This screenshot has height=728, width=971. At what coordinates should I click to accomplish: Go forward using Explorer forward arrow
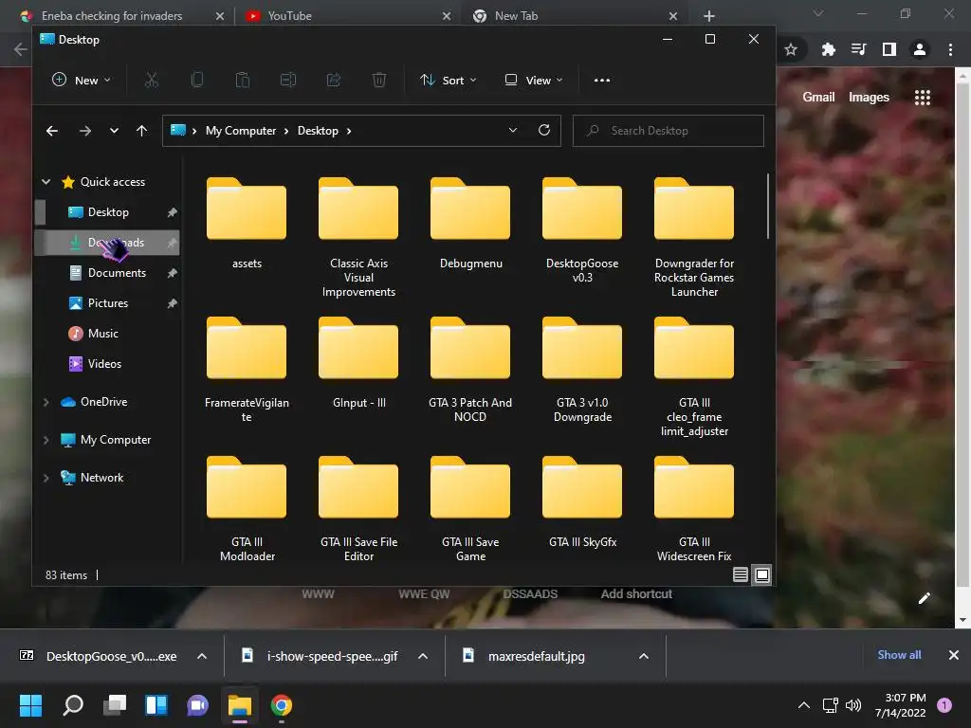pos(84,131)
